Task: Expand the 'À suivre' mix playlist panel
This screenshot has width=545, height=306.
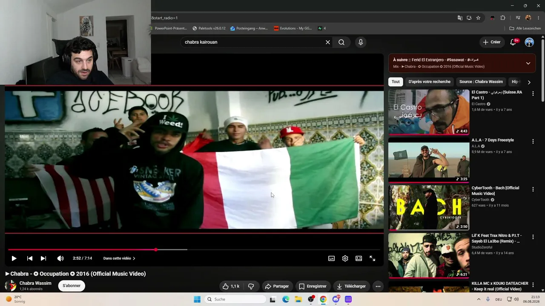Action: [x=528, y=63]
